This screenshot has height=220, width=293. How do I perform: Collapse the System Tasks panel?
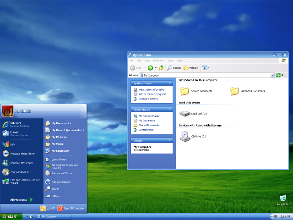170,83
